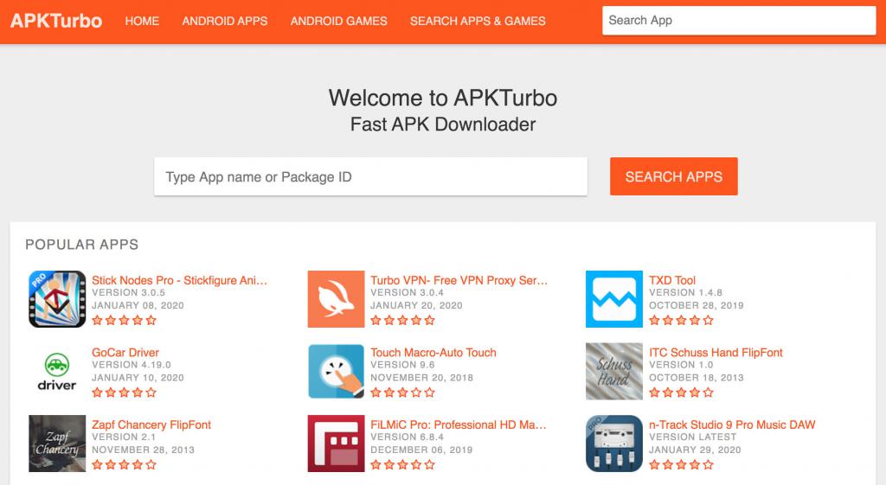Click the TXD Tool app icon

click(614, 299)
